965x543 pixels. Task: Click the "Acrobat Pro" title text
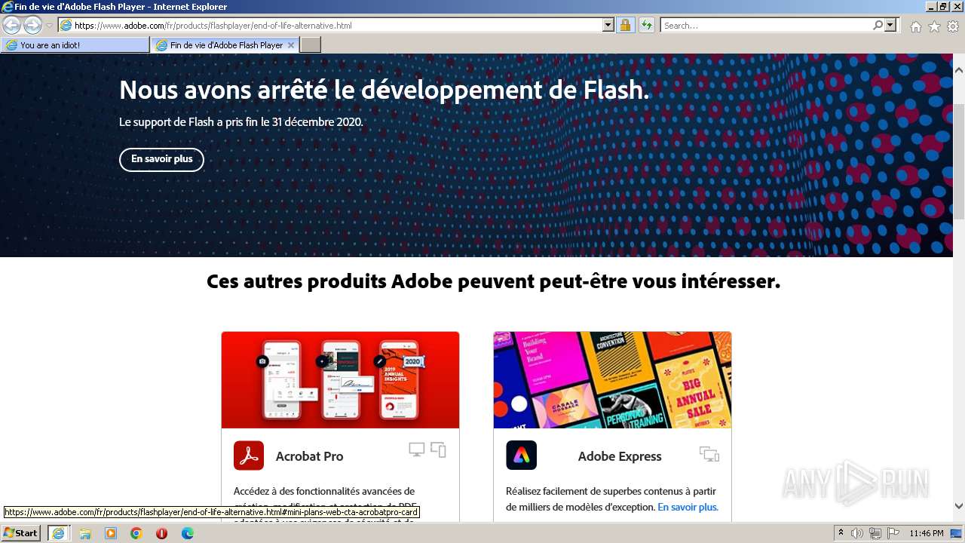[309, 456]
